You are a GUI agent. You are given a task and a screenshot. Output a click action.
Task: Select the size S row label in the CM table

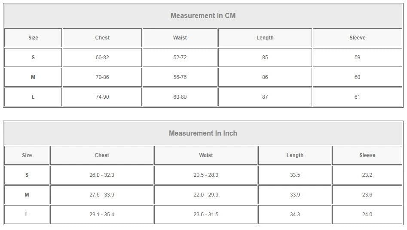33,57
